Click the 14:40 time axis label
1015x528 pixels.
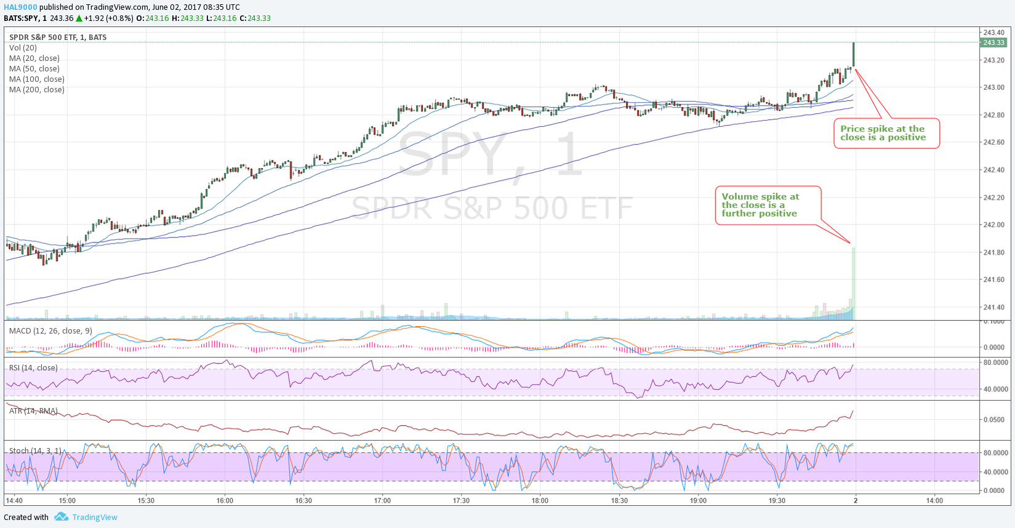click(14, 500)
